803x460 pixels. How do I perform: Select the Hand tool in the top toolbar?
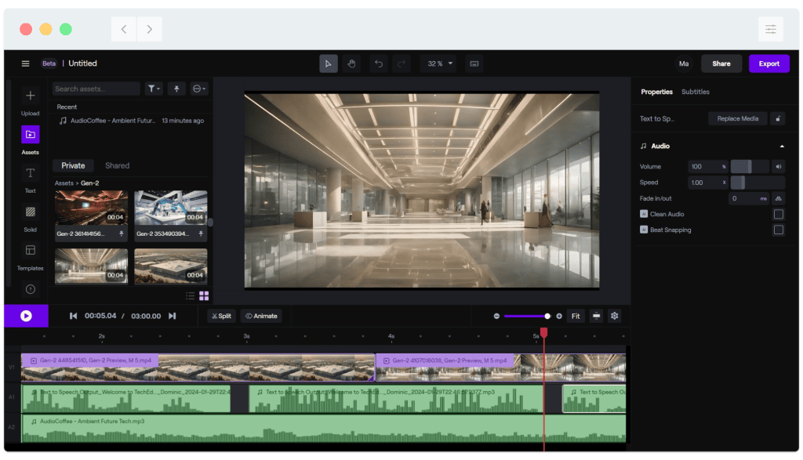(x=351, y=63)
